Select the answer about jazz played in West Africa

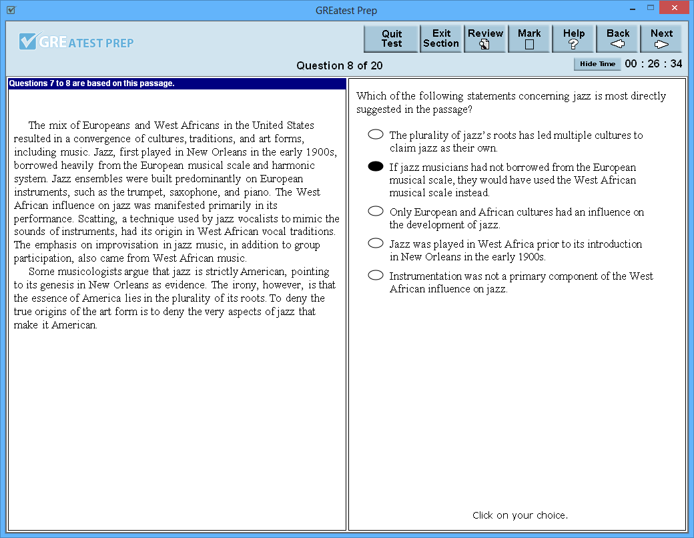[375, 243]
